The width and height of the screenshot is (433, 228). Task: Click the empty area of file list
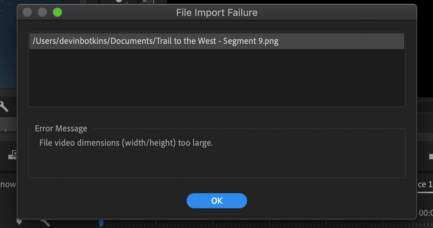pyautogui.click(x=217, y=78)
